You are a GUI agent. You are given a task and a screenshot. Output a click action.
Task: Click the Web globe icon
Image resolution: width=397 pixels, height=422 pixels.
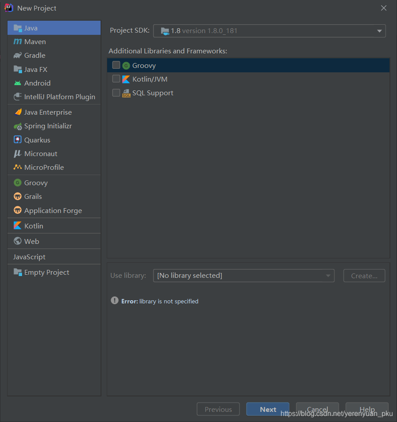(18, 241)
